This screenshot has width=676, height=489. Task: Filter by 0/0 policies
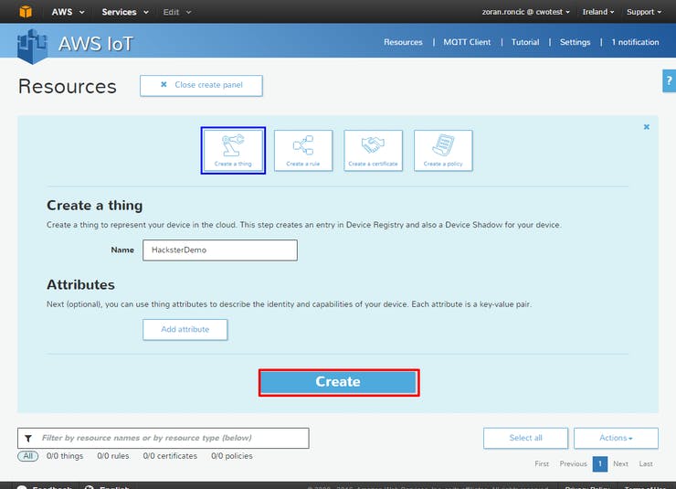pyautogui.click(x=232, y=456)
